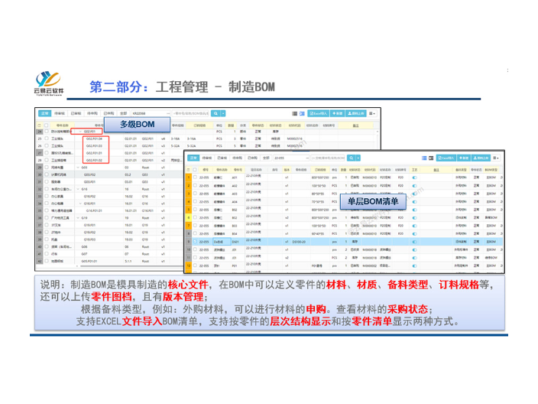Open column settings menu in single-level BOM window
The image size is (538, 404).
495,158
